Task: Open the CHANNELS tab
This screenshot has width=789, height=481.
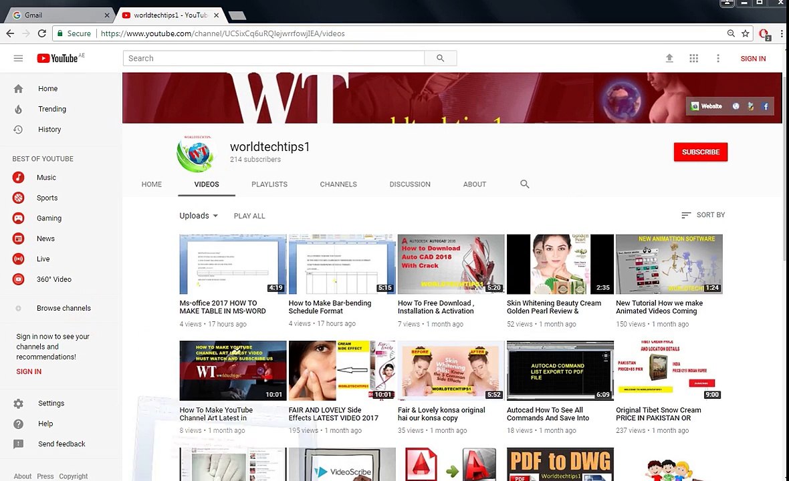Action: tap(338, 184)
